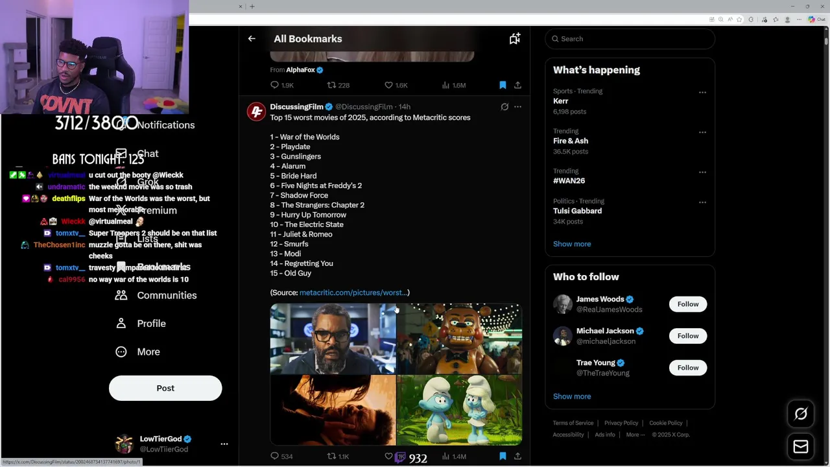Add this page to Edge favorites star
Screen dimensions: 830x467
pyautogui.click(x=739, y=19)
